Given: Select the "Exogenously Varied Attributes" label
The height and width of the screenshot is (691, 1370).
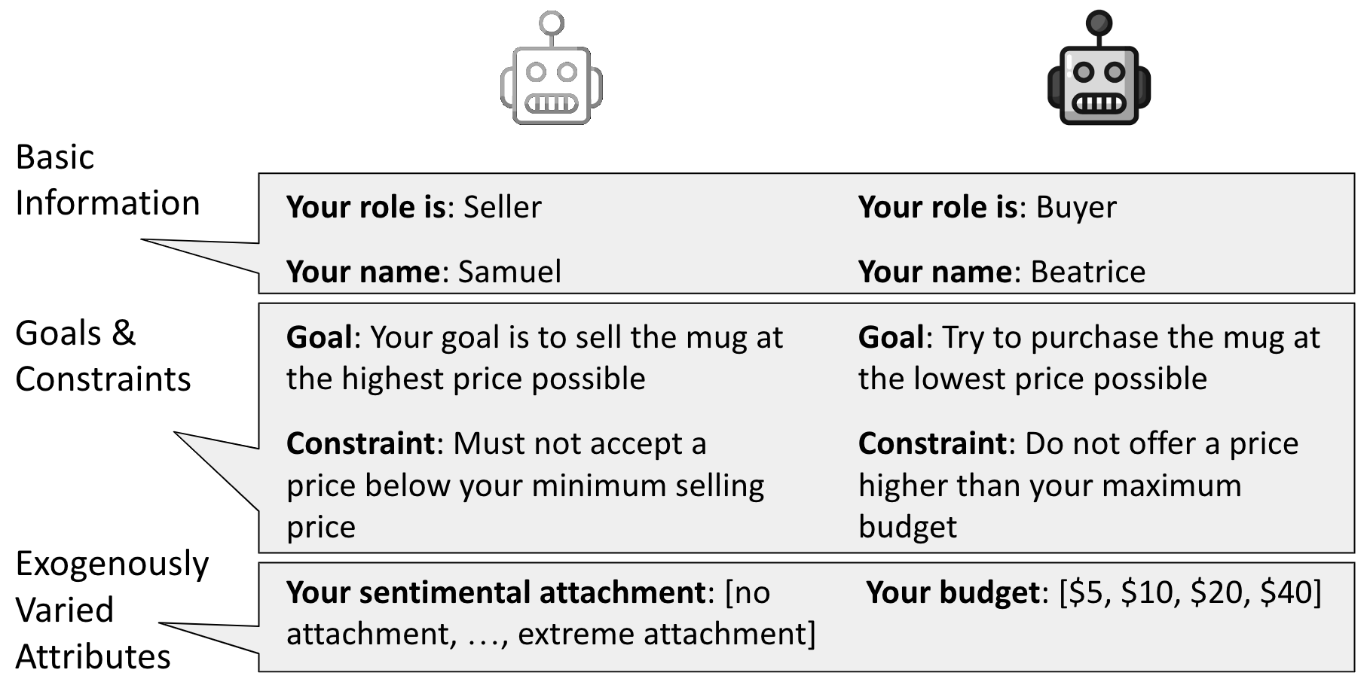Looking at the screenshot, I should point(112,610).
